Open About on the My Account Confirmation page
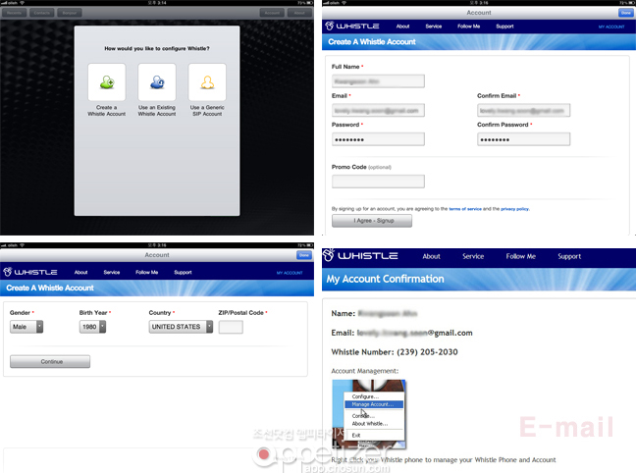Screen dimensions: 636x473 pyautogui.click(x=431, y=256)
